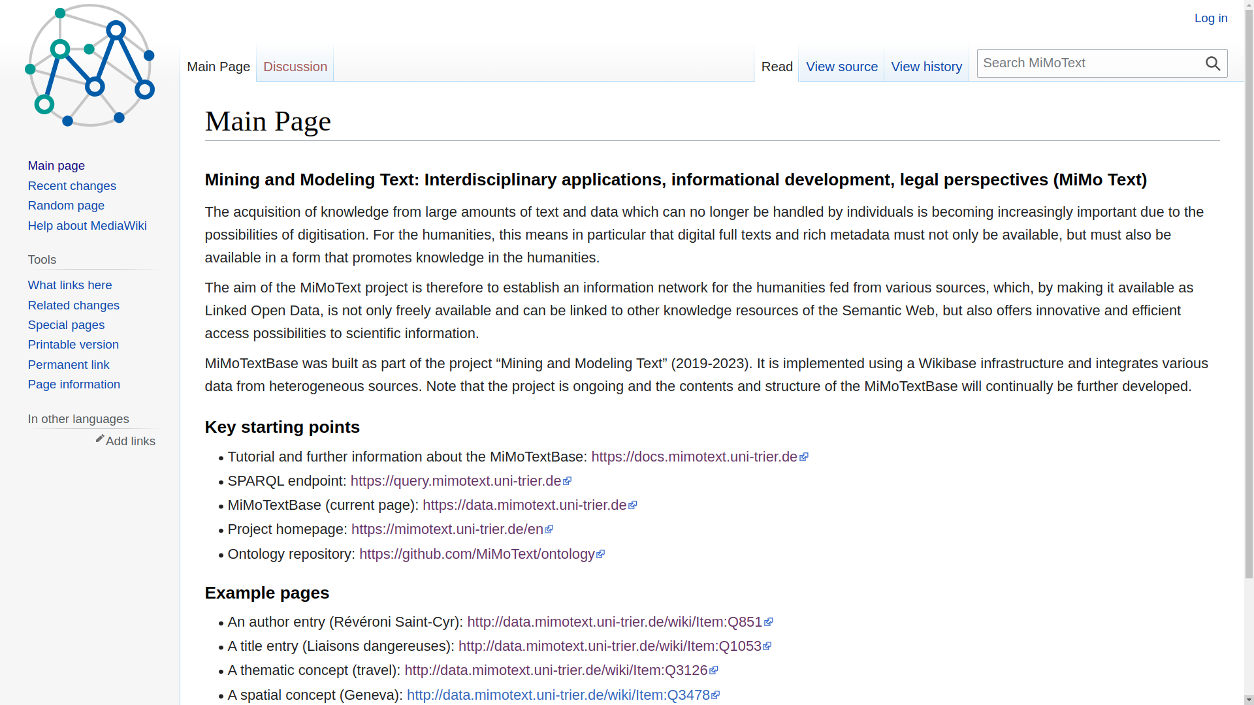Switch to the Discussion tab
The image size is (1254, 705).
(295, 67)
